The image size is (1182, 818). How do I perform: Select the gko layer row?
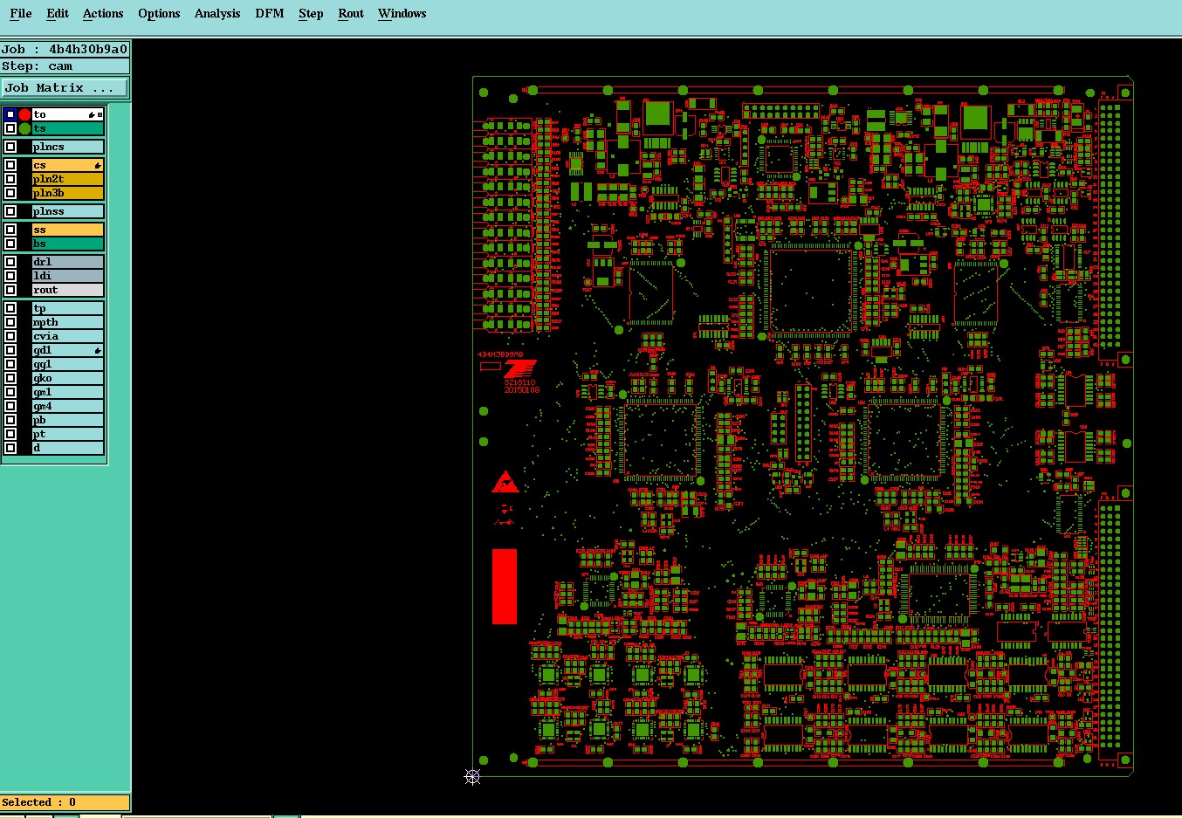pos(54,378)
